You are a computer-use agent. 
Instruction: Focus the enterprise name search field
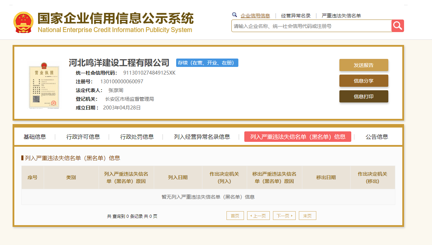tap(311, 26)
